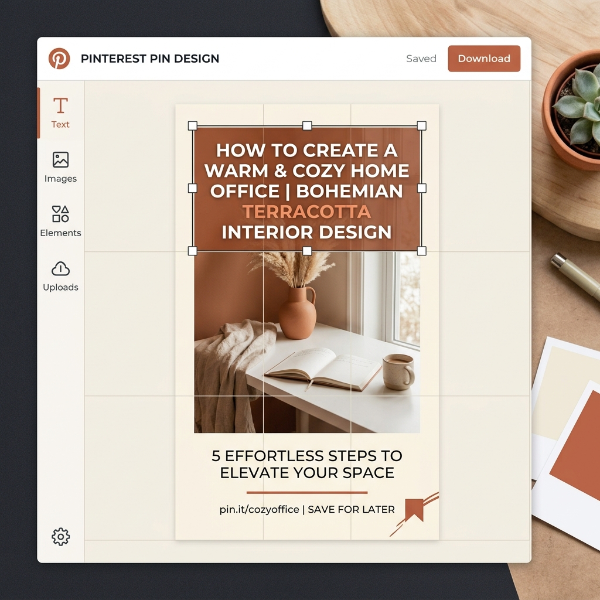Select the bottom-right resize handle
Viewport: 600px width, 600px height.
[x=421, y=251]
